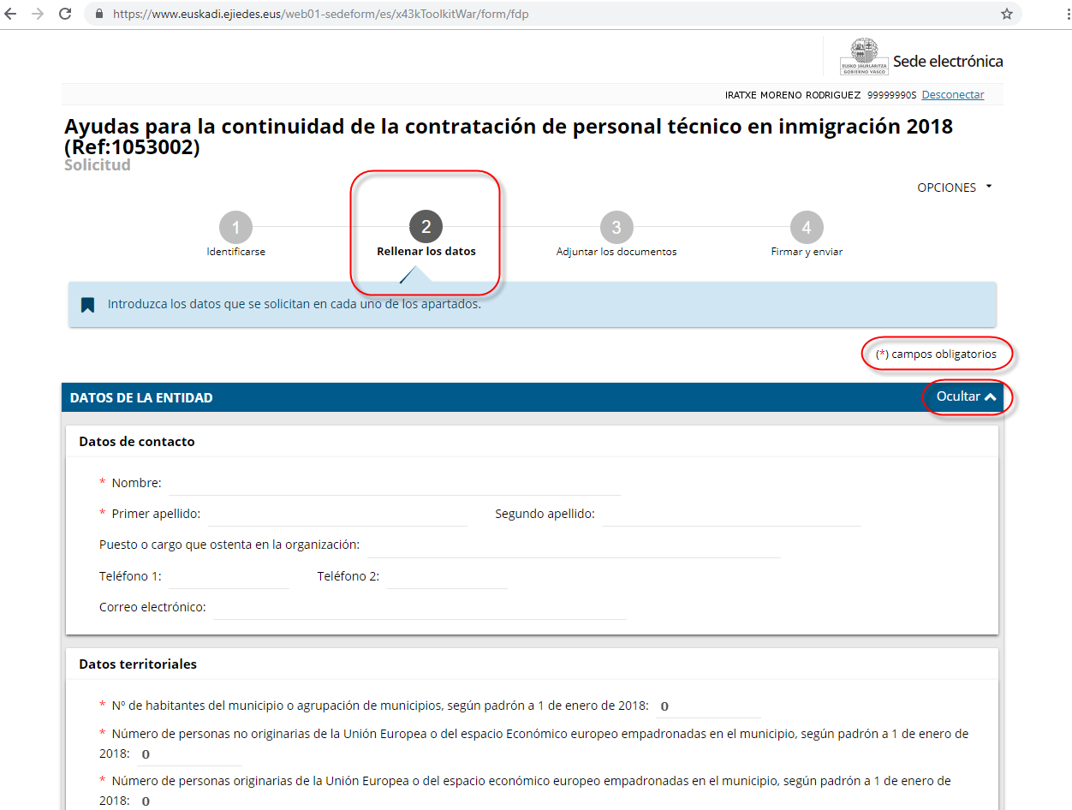
Task: Click the Segundo apellido field
Action: (x=730, y=515)
